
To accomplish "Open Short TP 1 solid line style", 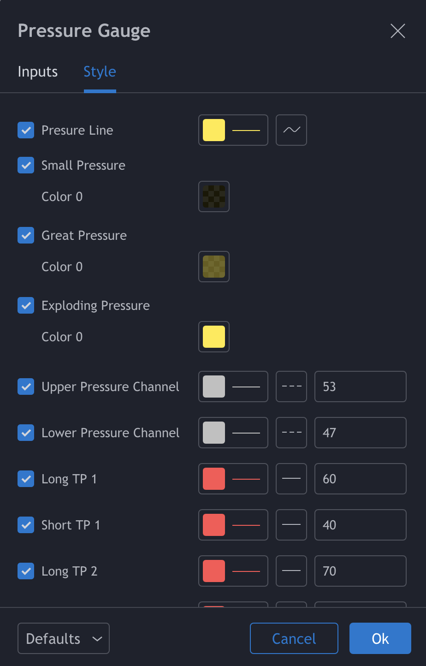I will [x=291, y=525].
